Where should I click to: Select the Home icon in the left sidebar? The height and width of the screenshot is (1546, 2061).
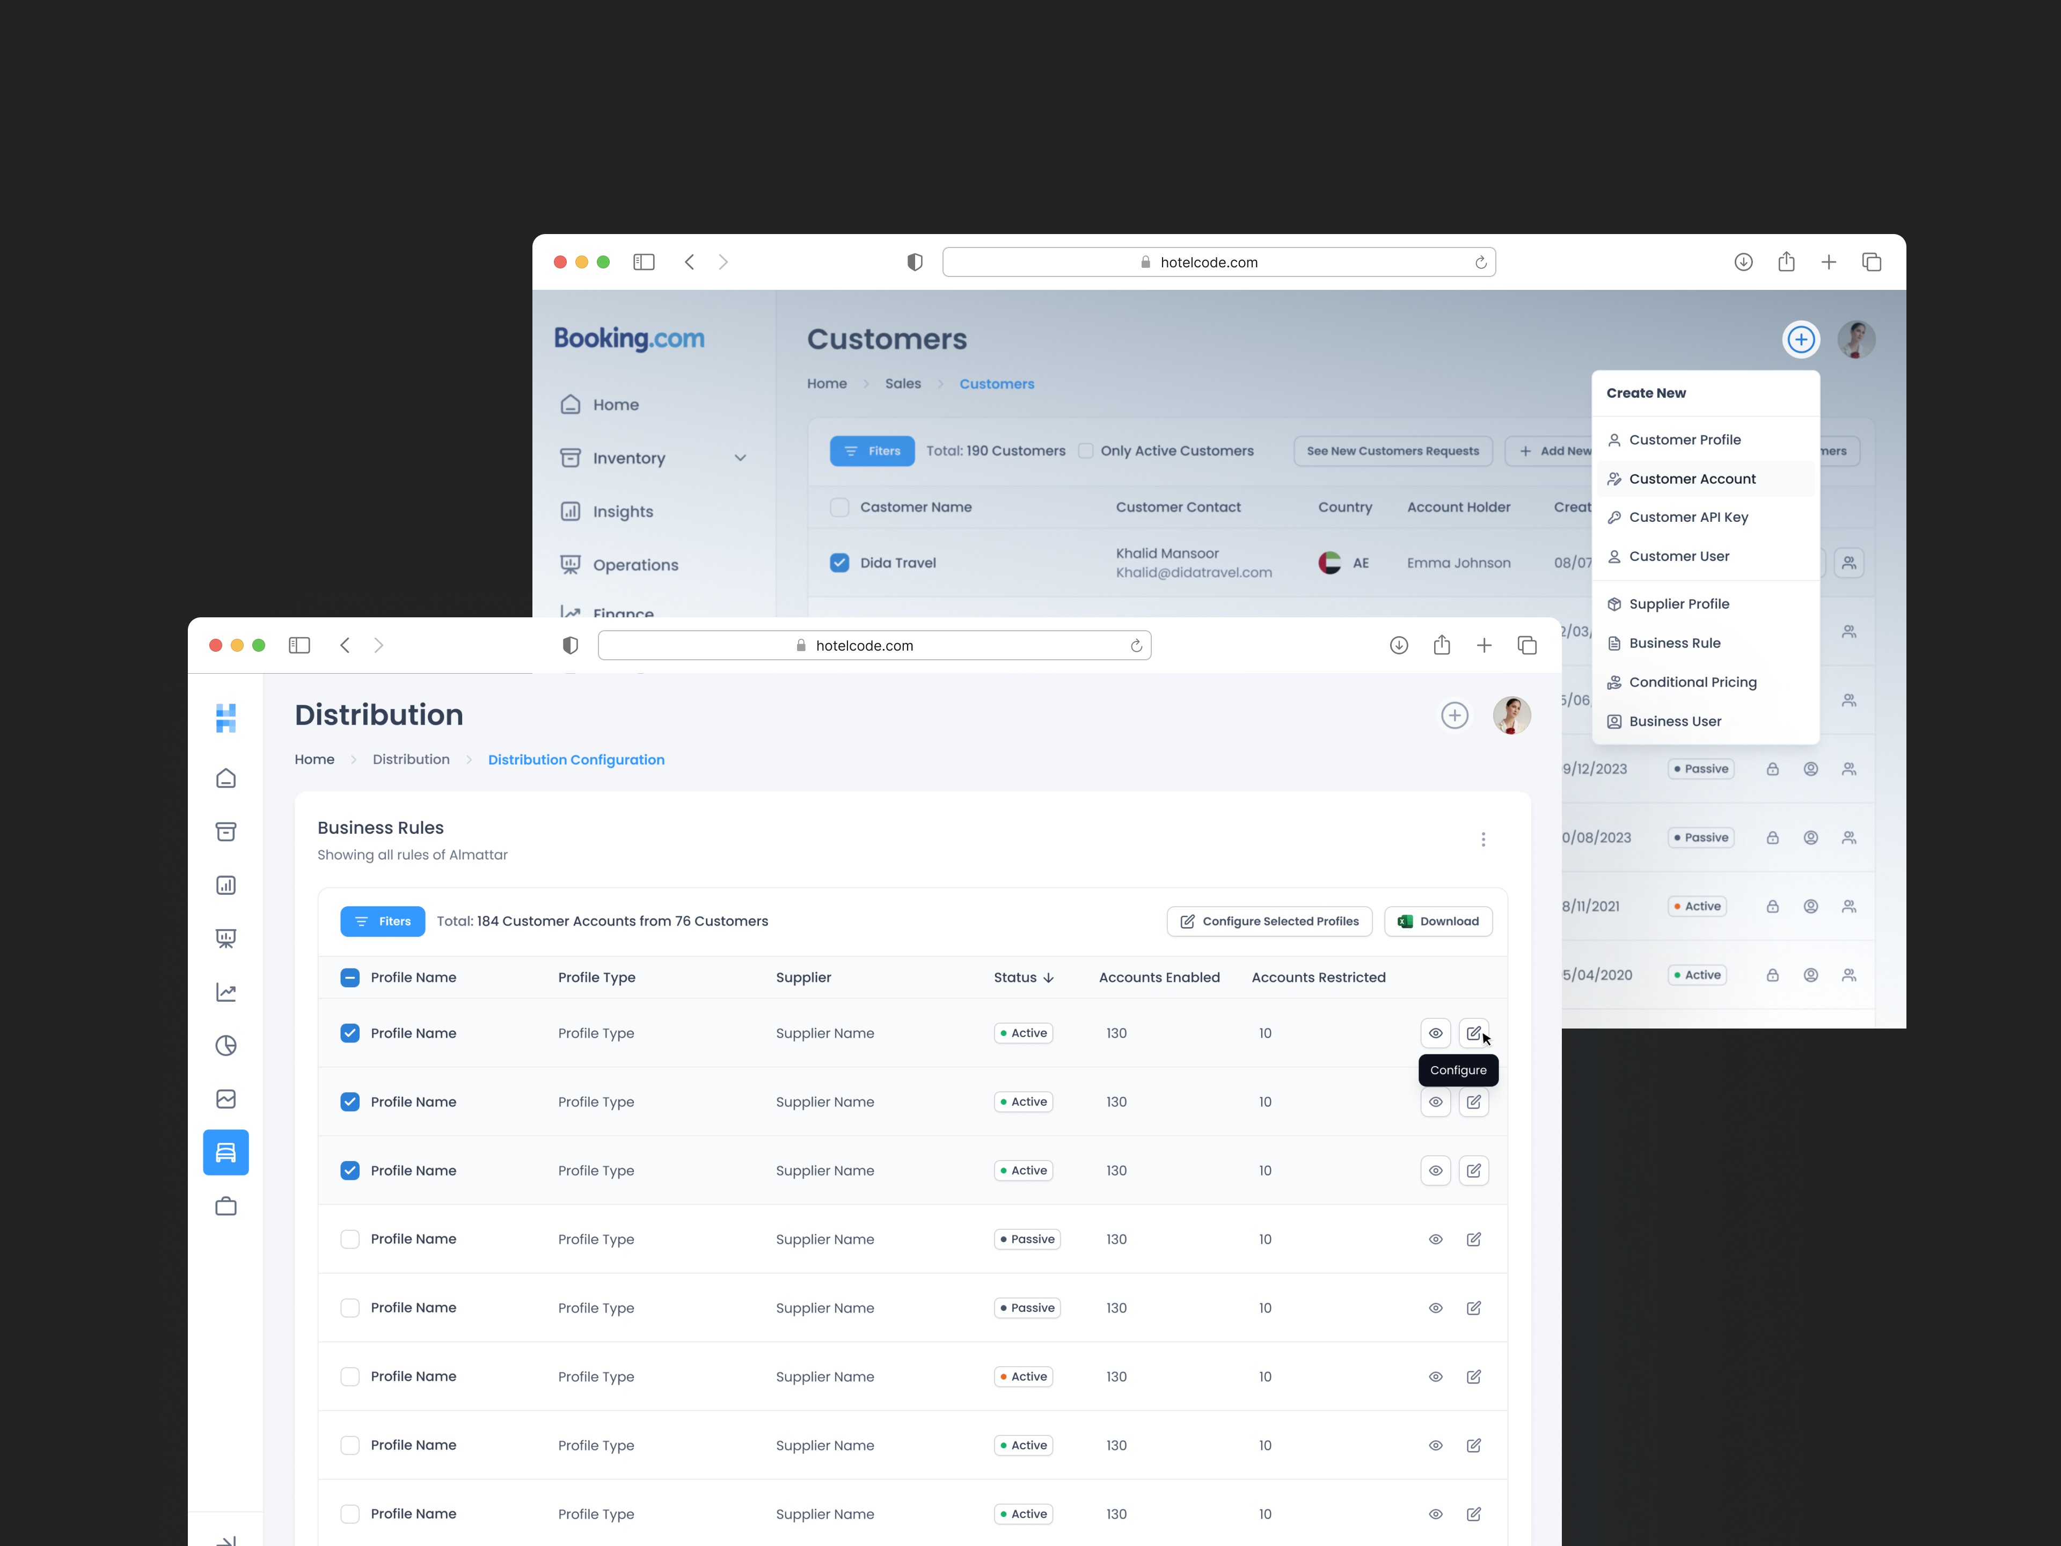click(225, 778)
